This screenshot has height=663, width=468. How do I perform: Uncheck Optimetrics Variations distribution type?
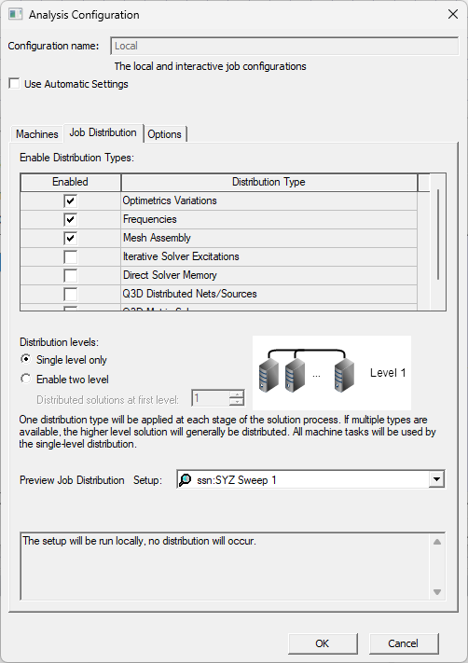click(71, 200)
